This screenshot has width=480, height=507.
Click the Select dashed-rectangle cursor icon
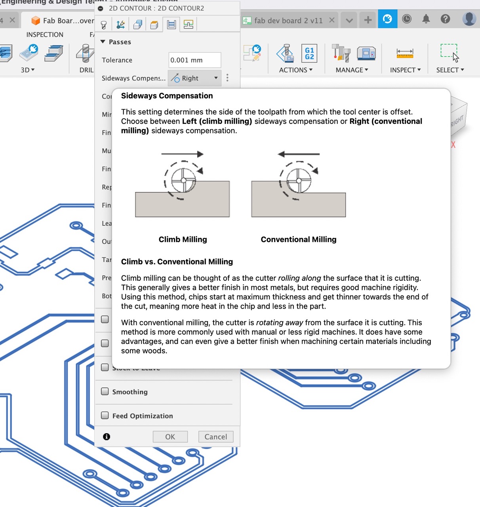coord(450,53)
